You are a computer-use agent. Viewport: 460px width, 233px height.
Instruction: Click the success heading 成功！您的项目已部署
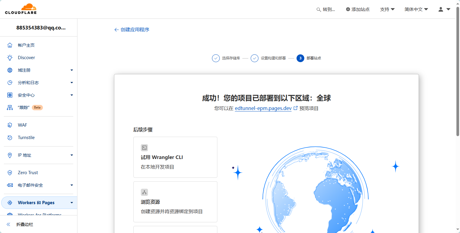[x=266, y=98]
